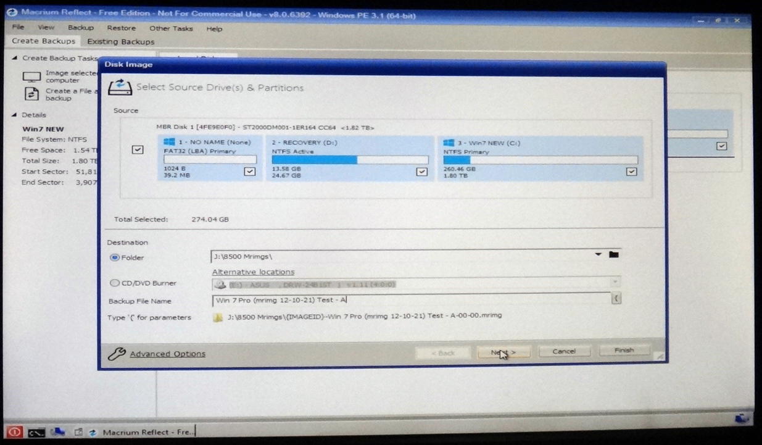Screen dimensions: 762x445
Task: Toggle the whole MBR Disk 1 checkbox
Action: coord(138,149)
